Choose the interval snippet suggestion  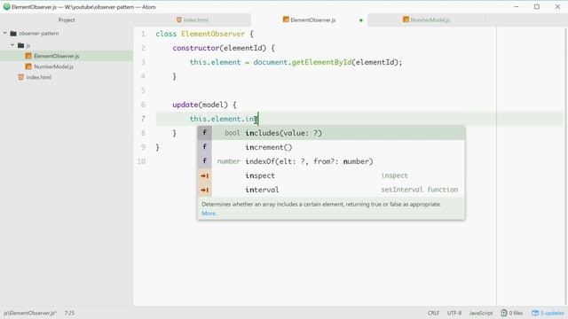pyautogui.click(x=331, y=190)
